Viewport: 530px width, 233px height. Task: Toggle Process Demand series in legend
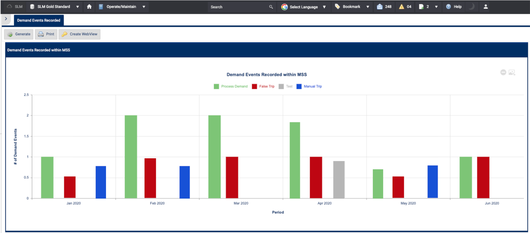point(231,86)
